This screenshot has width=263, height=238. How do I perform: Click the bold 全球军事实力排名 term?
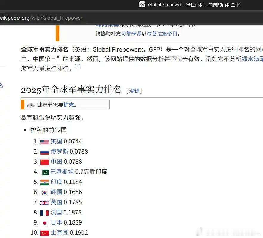(x=45, y=49)
